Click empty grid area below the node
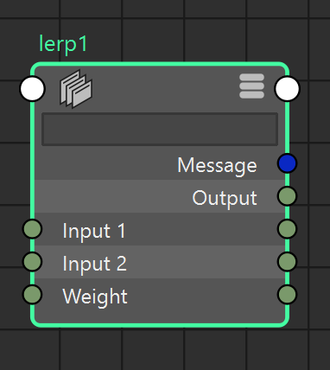This screenshot has width=330, height=370. 160,350
